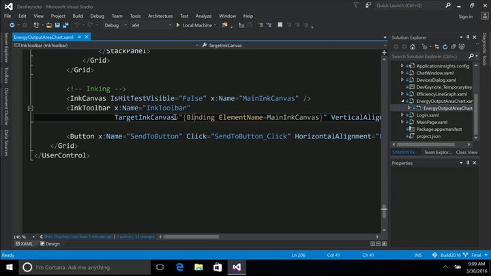Open the Team menu
The width and height of the screenshot is (491, 276).
point(117,16)
